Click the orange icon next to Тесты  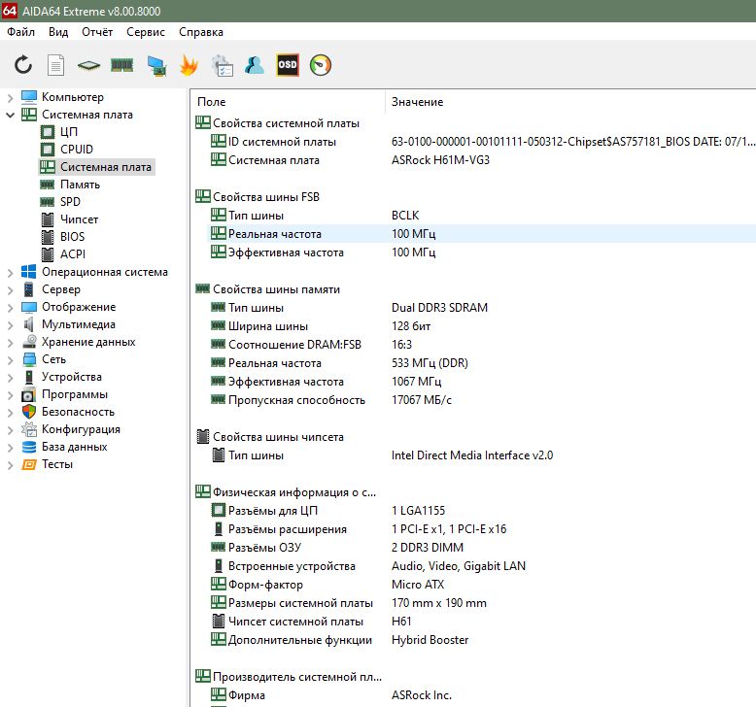tap(29, 464)
